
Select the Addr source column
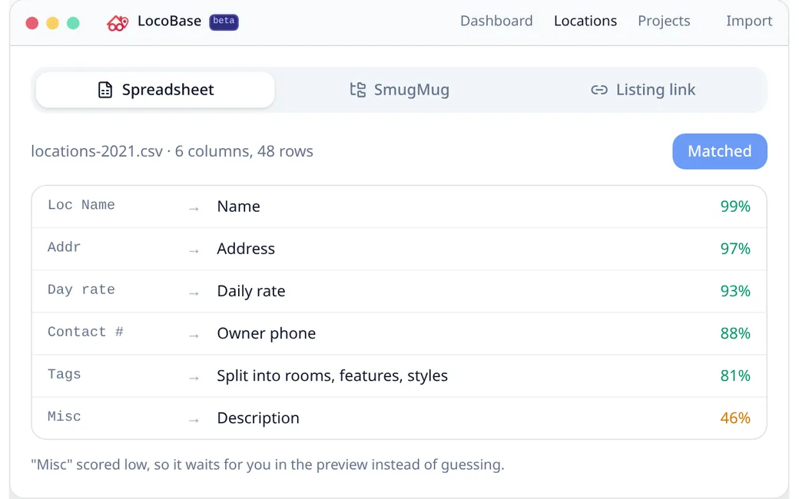(65, 247)
